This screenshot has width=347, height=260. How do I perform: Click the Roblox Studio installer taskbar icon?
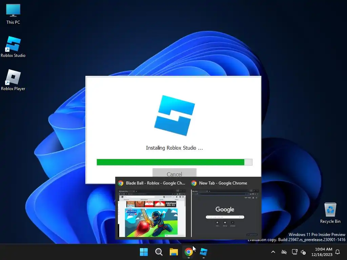click(x=204, y=252)
